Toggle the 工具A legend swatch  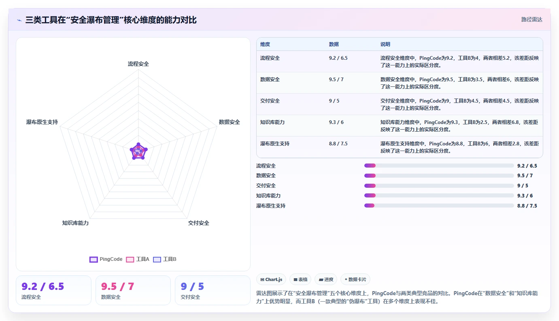[130, 259]
